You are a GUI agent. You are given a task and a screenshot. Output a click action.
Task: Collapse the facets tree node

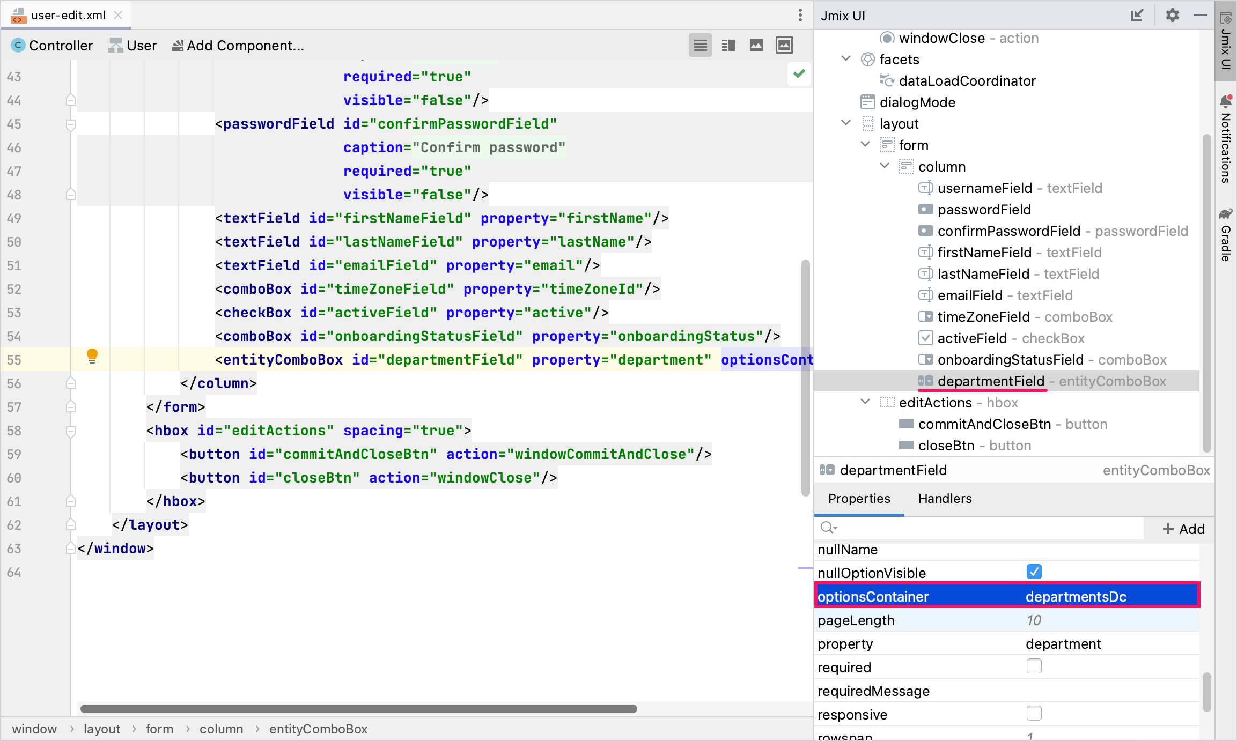pos(846,58)
